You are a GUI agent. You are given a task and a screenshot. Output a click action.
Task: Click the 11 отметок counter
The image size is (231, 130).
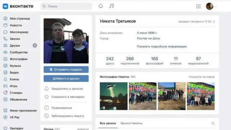click(x=176, y=61)
